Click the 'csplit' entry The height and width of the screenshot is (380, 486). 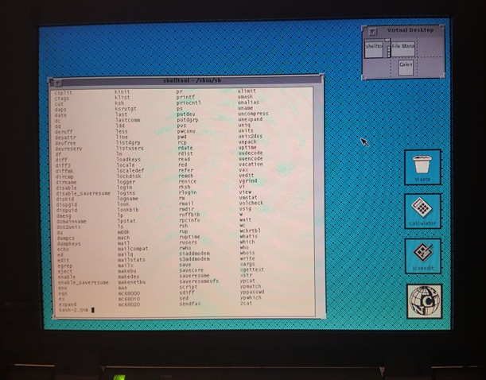63,92
